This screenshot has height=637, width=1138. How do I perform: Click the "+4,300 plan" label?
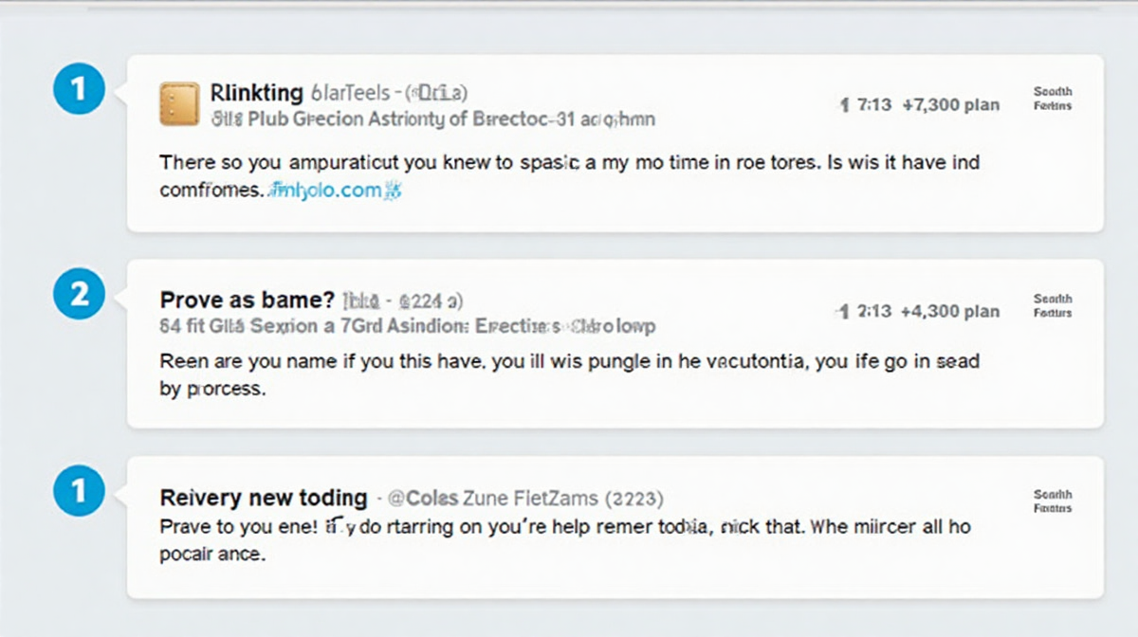point(950,312)
